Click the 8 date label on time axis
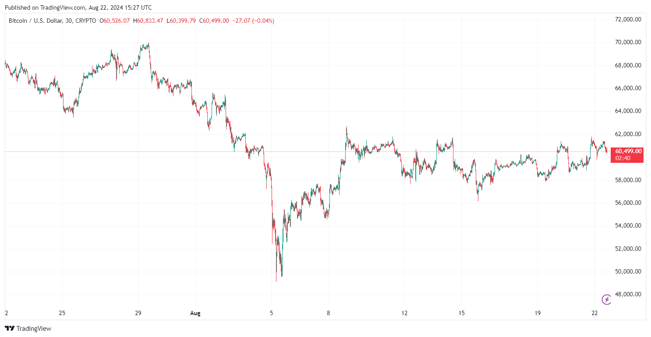651x337 pixels. point(329,313)
